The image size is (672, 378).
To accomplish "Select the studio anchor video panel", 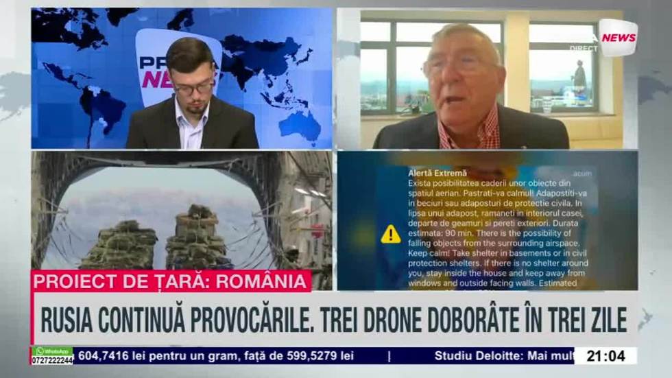I will click(x=182, y=79).
